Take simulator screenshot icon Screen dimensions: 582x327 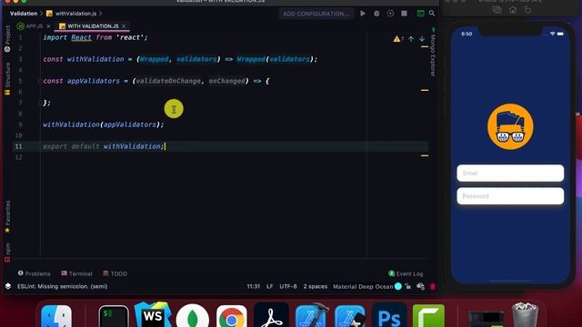497,10
